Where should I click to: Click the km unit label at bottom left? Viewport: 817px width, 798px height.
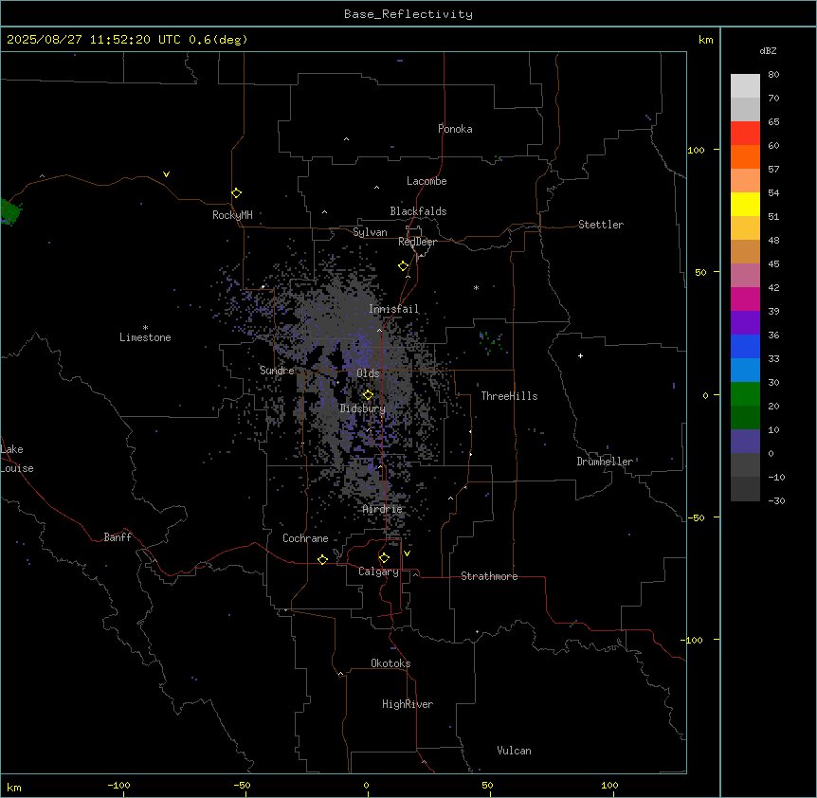[x=14, y=787]
